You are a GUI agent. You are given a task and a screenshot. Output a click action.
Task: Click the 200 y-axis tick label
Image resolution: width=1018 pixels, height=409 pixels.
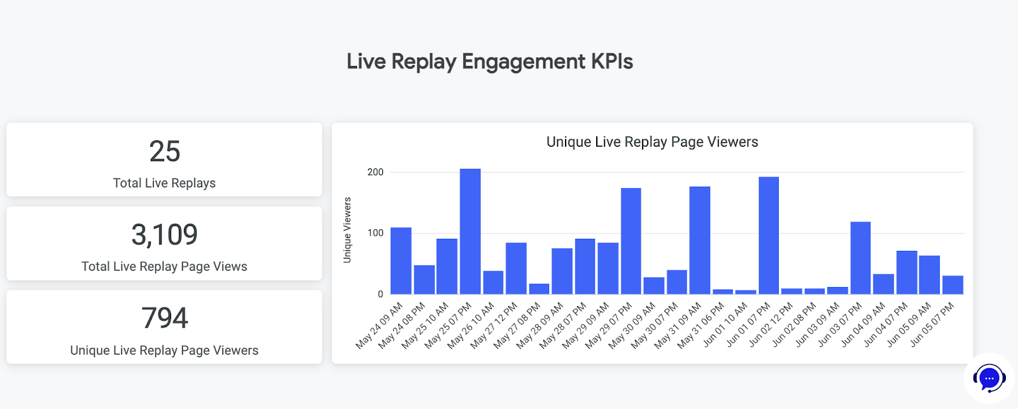tap(375, 172)
